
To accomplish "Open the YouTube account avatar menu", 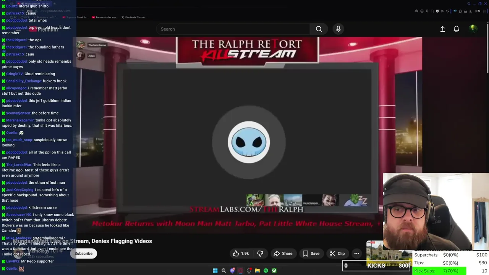I will (473, 29).
